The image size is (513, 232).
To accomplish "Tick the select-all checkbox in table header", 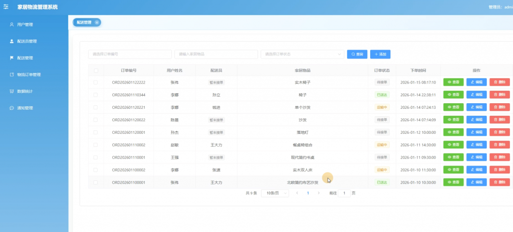I will click(x=96, y=70).
